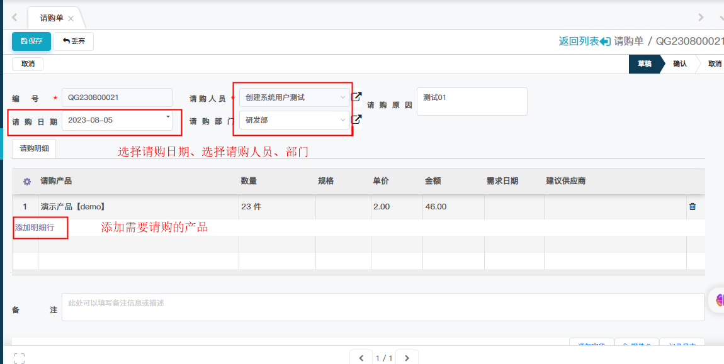Click 返回列表 to return to list
The image size is (724, 364).
(x=584, y=41)
